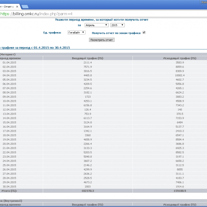Select date cell 30.04.2015
The image size is (207, 207).
(9, 187)
